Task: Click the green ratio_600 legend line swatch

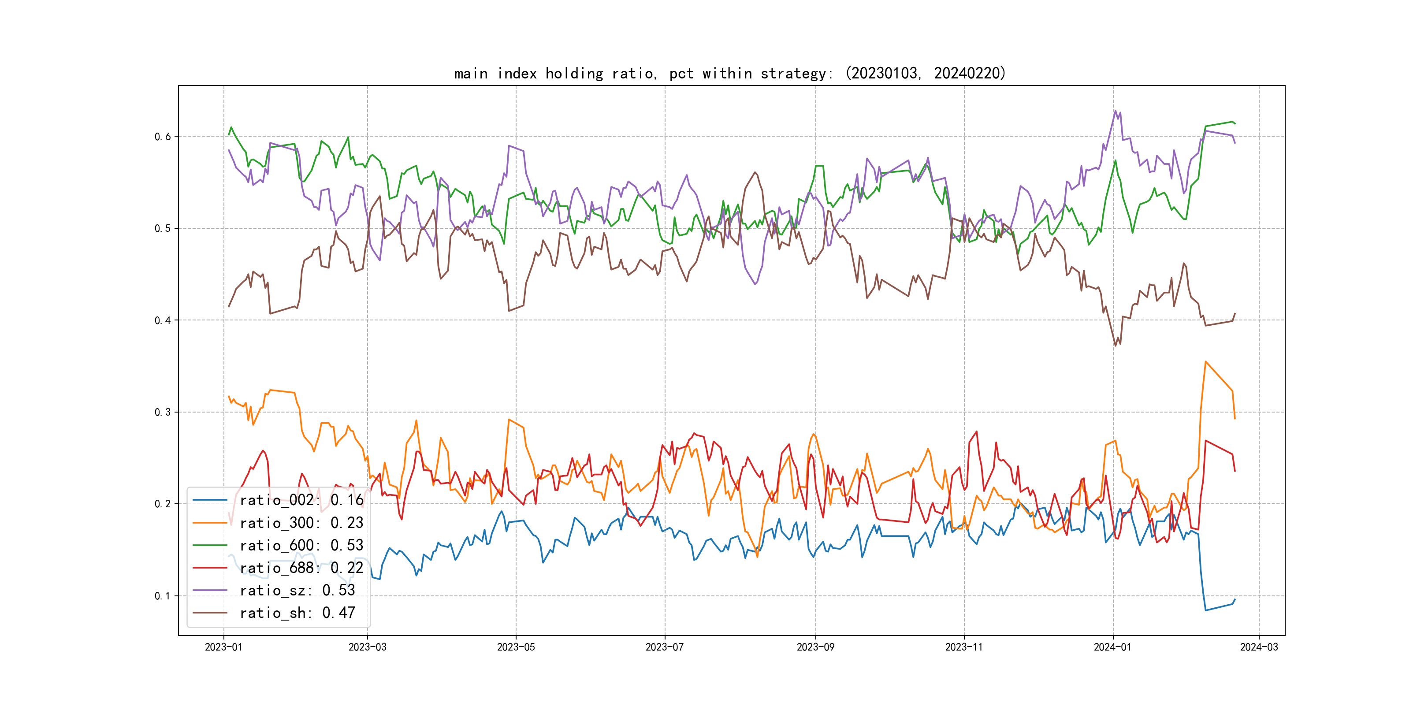Action: 209,546
